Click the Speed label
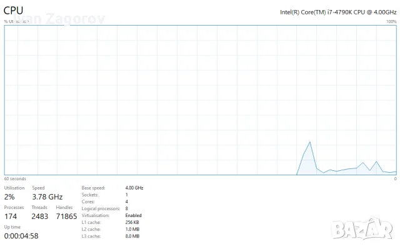Viewport: 400px width, 247px height. click(x=38, y=188)
